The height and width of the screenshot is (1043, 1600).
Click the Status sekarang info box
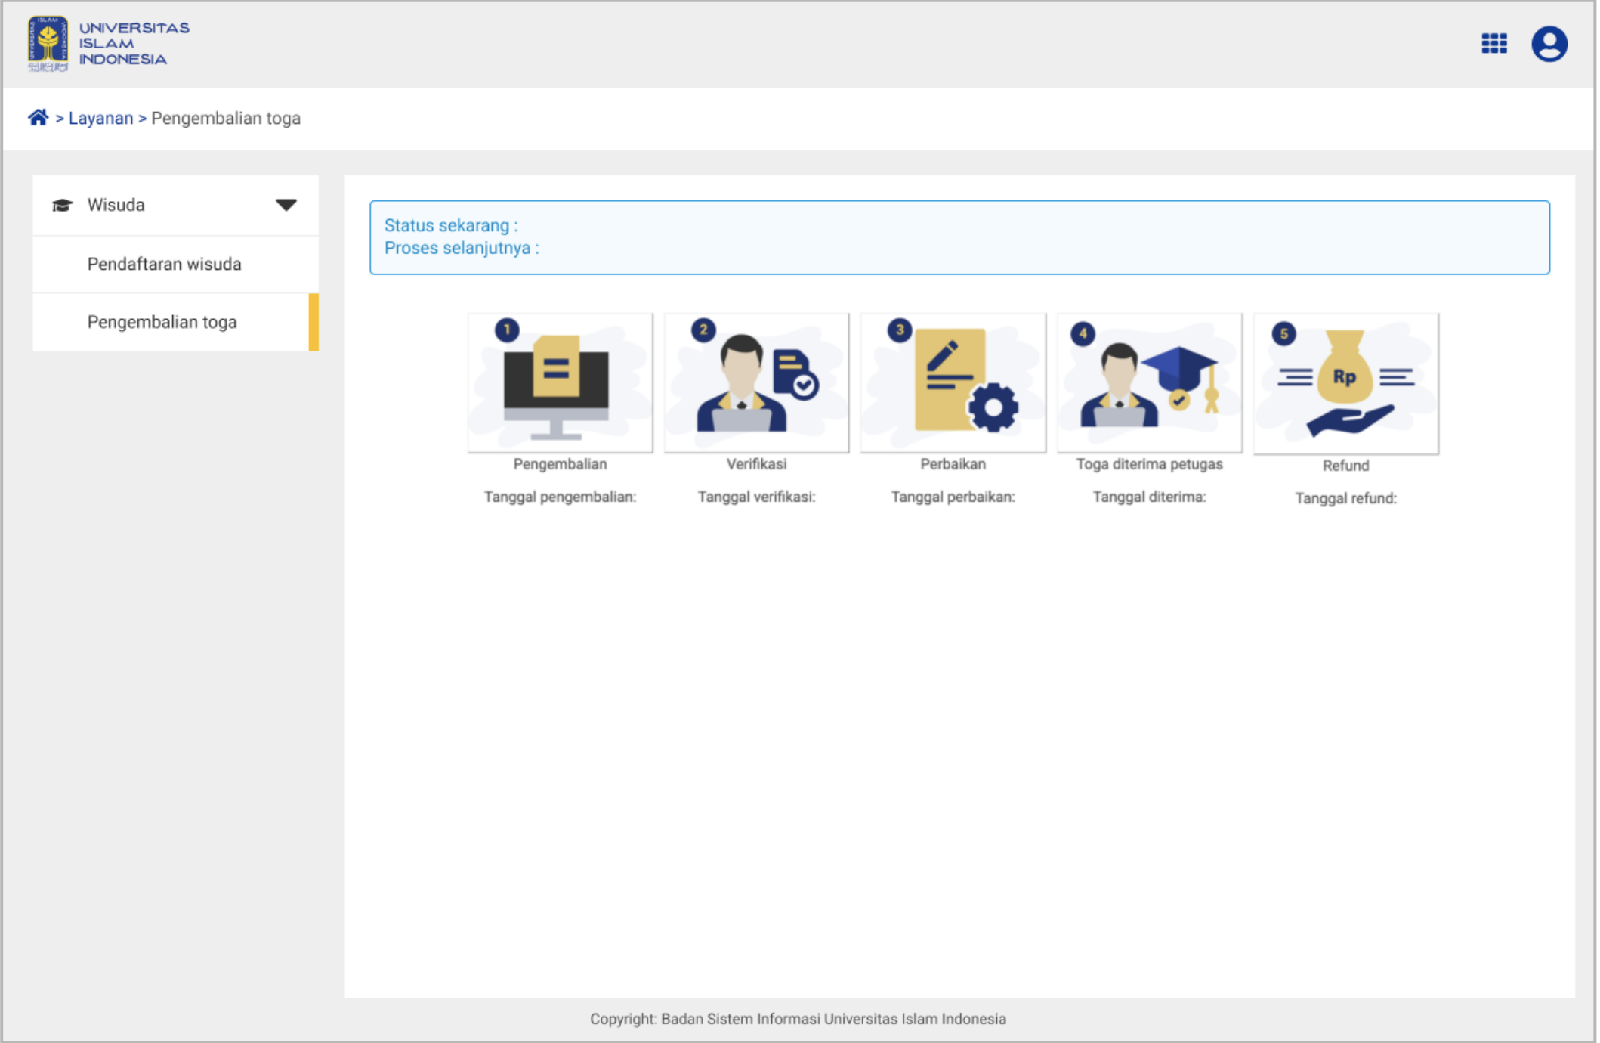[x=959, y=237]
